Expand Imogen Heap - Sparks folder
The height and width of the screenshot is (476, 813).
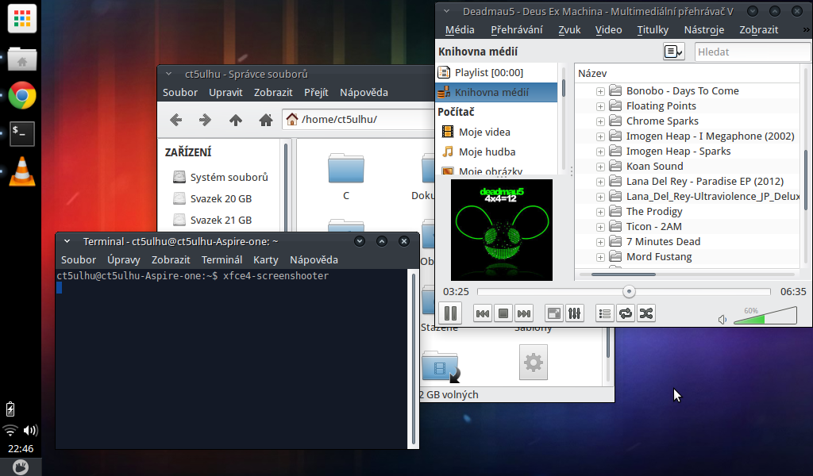pos(600,152)
